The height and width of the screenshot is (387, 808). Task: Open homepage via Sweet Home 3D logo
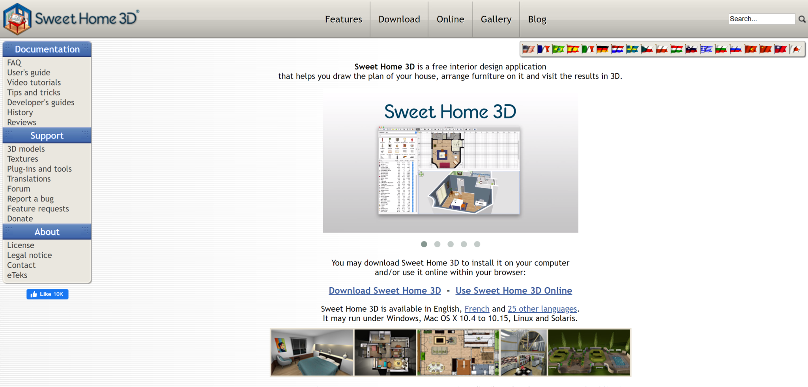[70, 18]
